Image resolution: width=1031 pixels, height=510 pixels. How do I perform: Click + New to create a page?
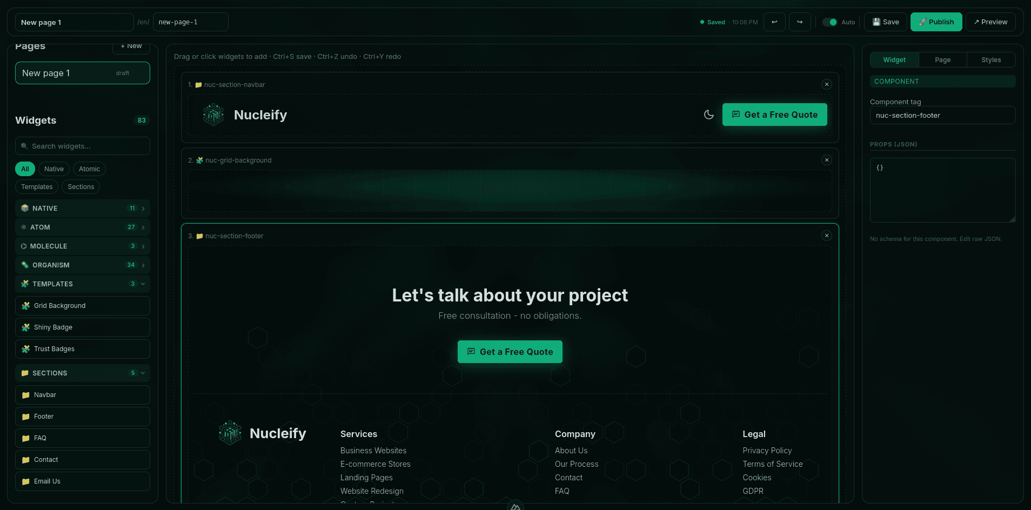coord(131,46)
